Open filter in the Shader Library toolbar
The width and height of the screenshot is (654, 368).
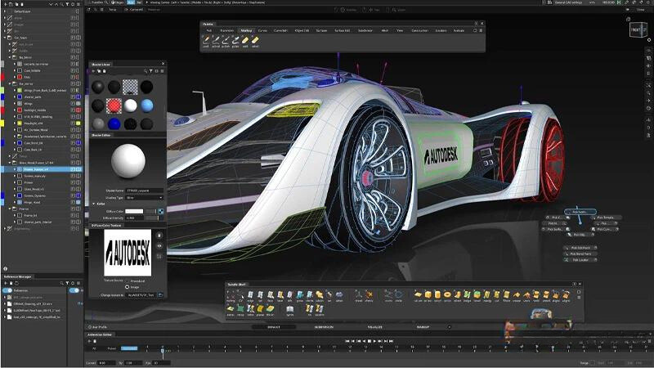pos(151,71)
